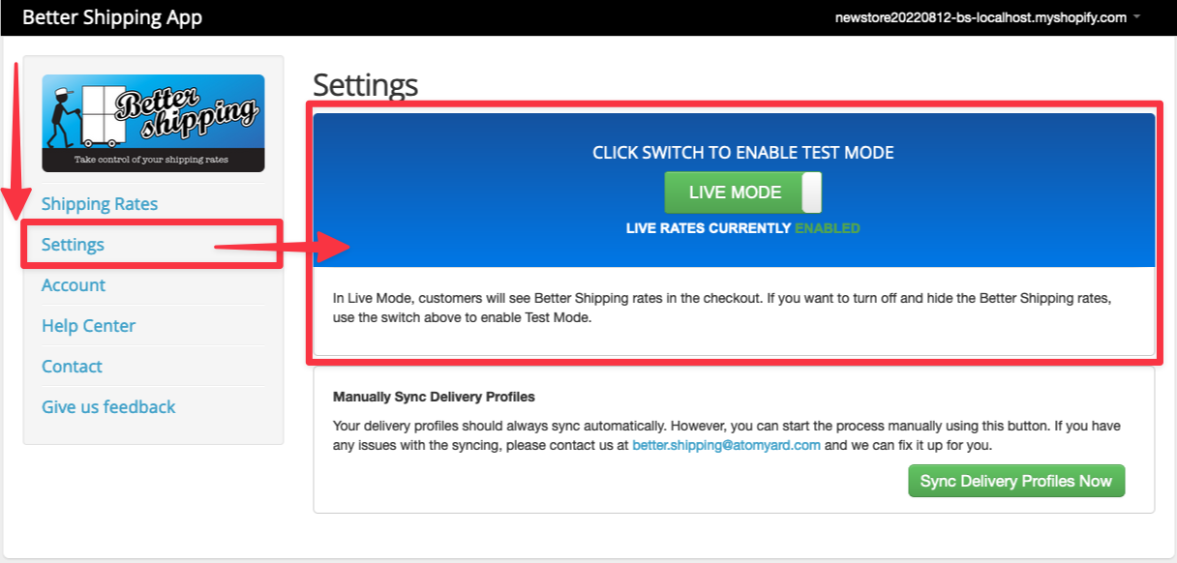Toggle the LIVE MODE switch
Image resolution: width=1177 pixels, height=563 pixels.
[x=743, y=193]
